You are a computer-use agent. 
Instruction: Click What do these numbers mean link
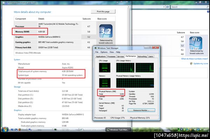pos(195,59)
